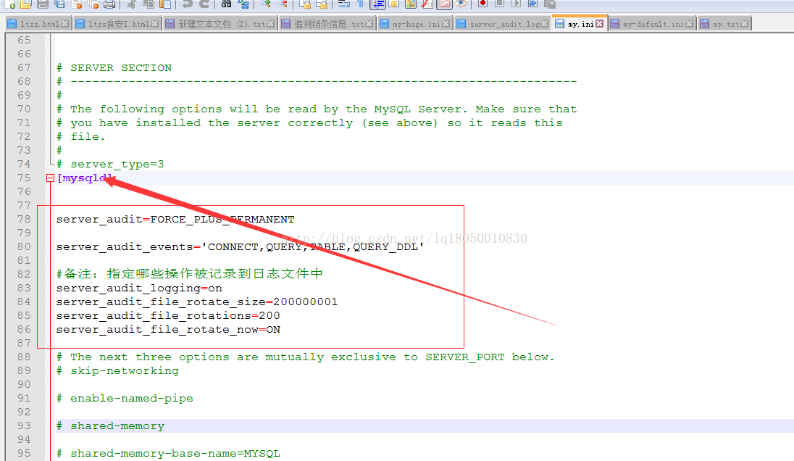Place cursor in '# SERVER SECTION' comment

coord(114,68)
